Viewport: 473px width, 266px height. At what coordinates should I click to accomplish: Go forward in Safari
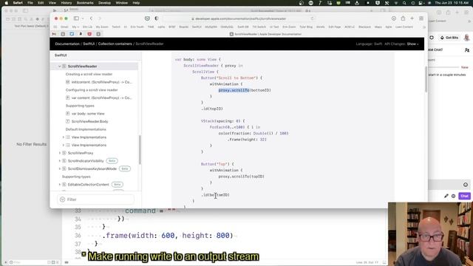tap(100, 18)
